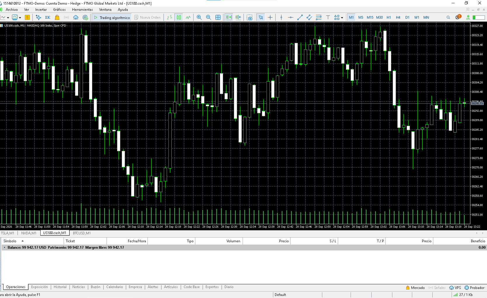Toggle chart auto-scroll to latest bar
Image resolution: width=487 pixels, height=298 pixels.
229,18
